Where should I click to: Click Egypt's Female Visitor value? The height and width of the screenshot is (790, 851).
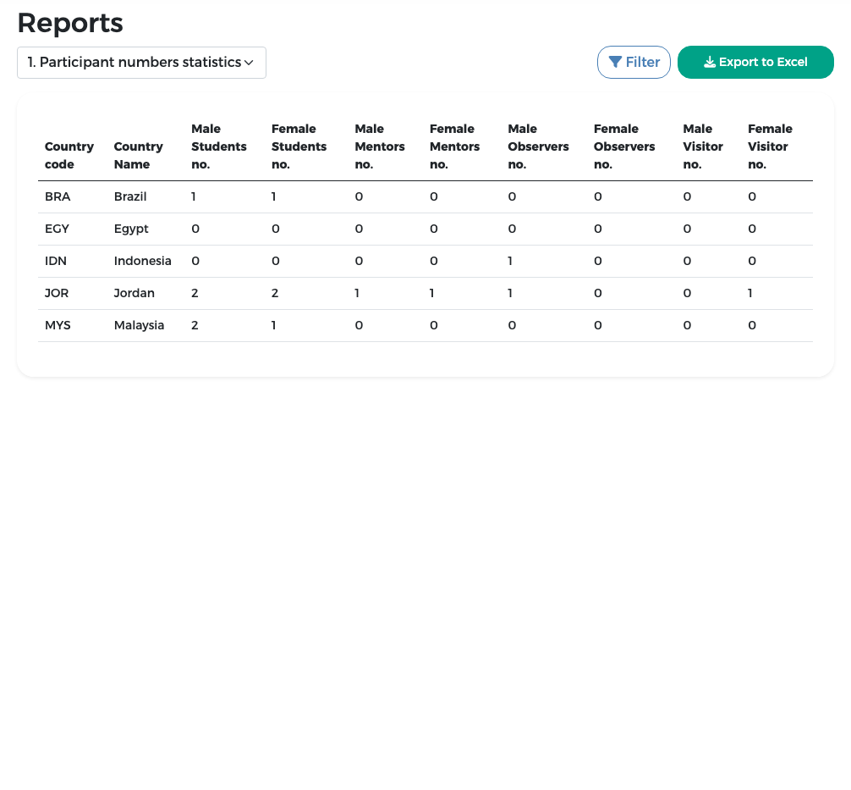pyautogui.click(x=752, y=229)
